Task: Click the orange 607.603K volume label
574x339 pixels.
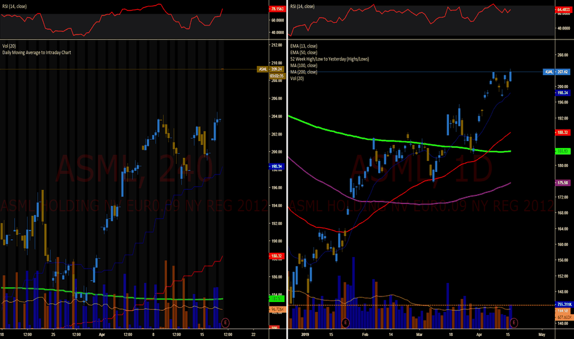Action: (564, 317)
